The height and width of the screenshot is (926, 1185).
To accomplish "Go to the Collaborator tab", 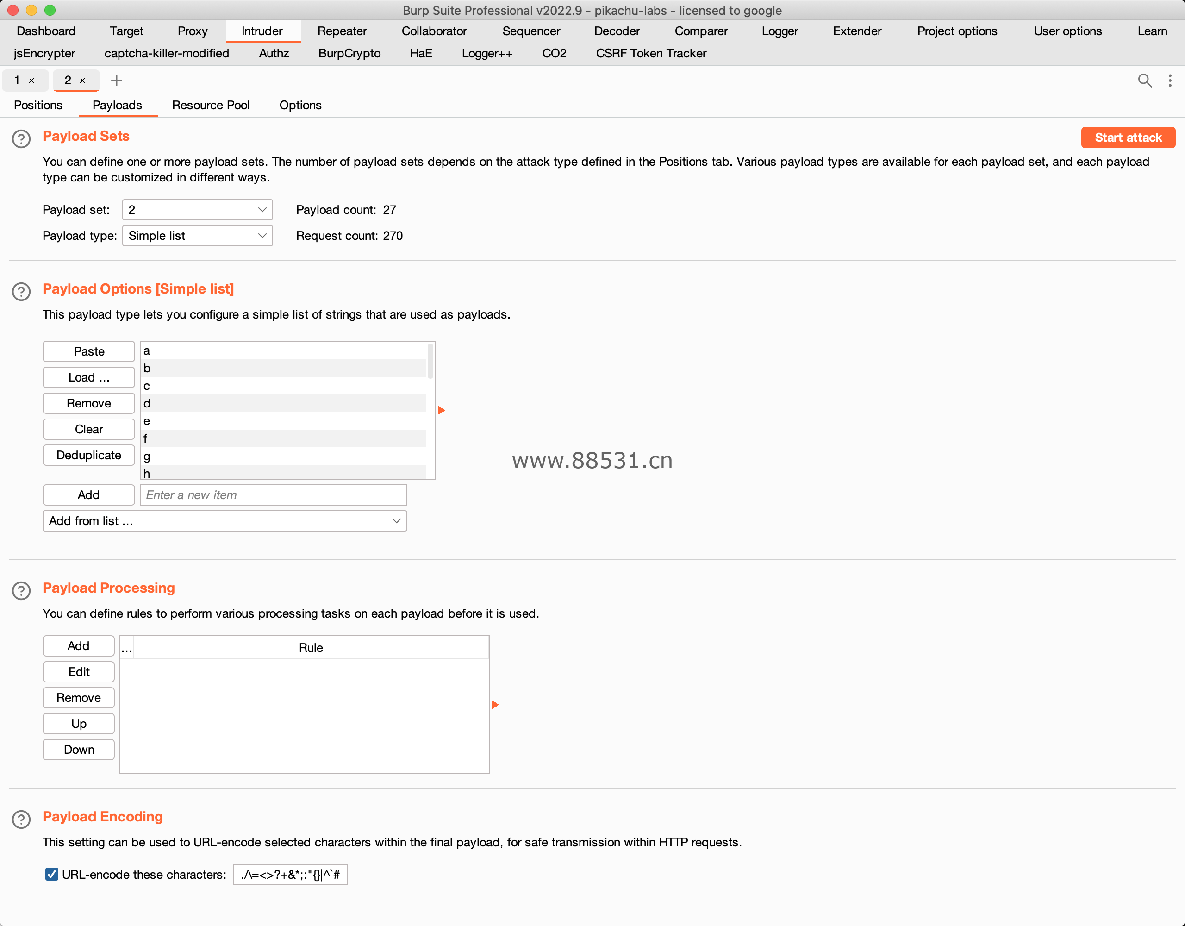I will (434, 31).
